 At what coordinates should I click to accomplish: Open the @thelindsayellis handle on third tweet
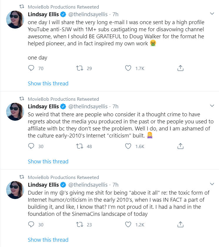pyautogui.click(x=88, y=185)
